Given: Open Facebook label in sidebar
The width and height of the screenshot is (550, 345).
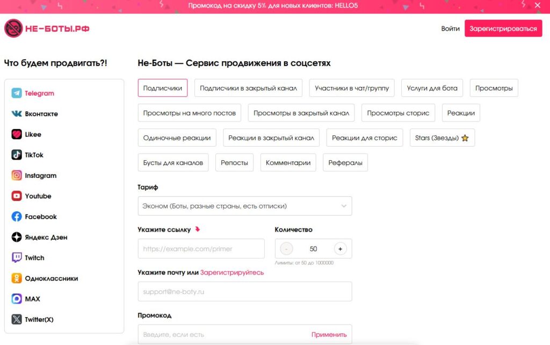Looking at the screenshot, I should pos(41,217).
